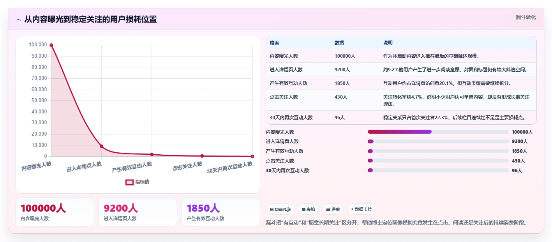This screenshot has width=552, height=242.
Task: Select the Chart.js chip
Action: 280,209
